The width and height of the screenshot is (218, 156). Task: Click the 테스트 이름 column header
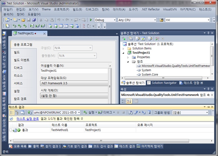pos(67,125)
